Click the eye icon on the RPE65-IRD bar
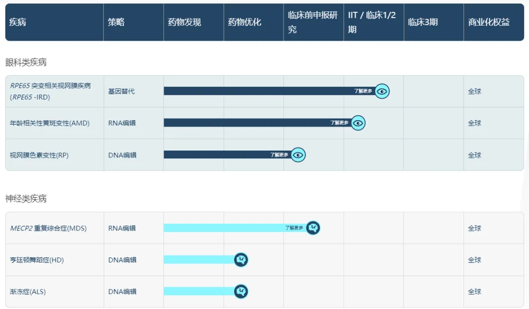 tap(382, 91)
